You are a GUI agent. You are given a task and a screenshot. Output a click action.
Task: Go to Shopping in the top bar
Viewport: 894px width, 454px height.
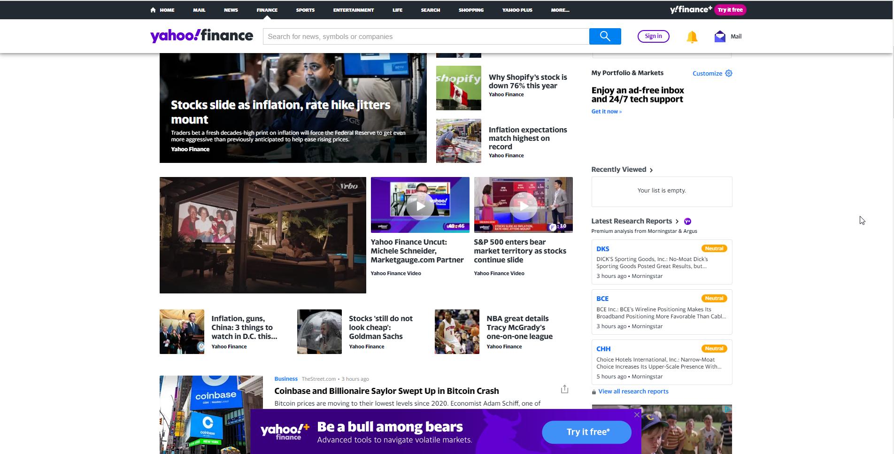[x=471, y=10]
